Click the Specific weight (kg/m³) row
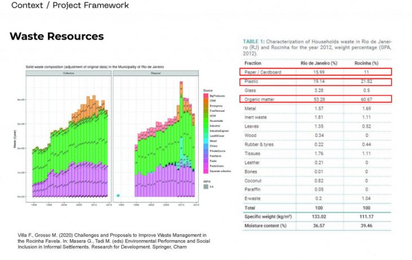Viewport: 412px width, 260px height. point(316,217)
